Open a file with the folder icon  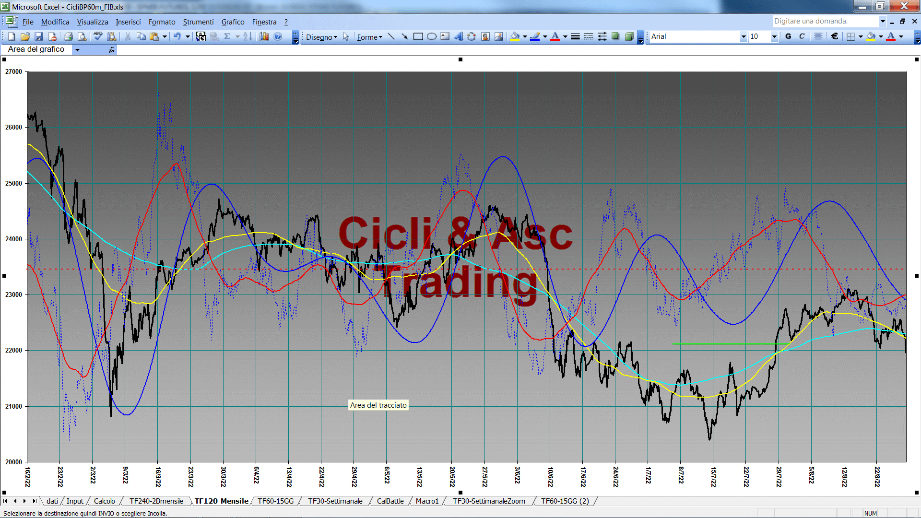pos(25,36)
